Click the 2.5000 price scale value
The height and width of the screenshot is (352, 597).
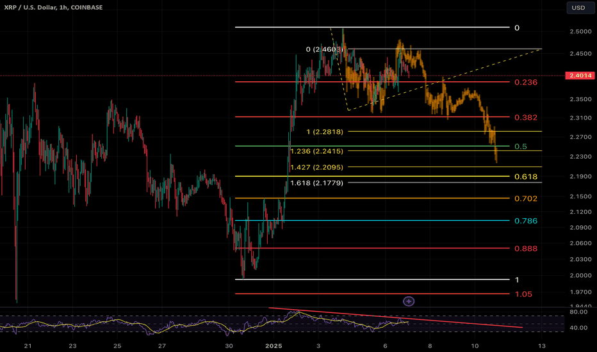click(580, 31)
